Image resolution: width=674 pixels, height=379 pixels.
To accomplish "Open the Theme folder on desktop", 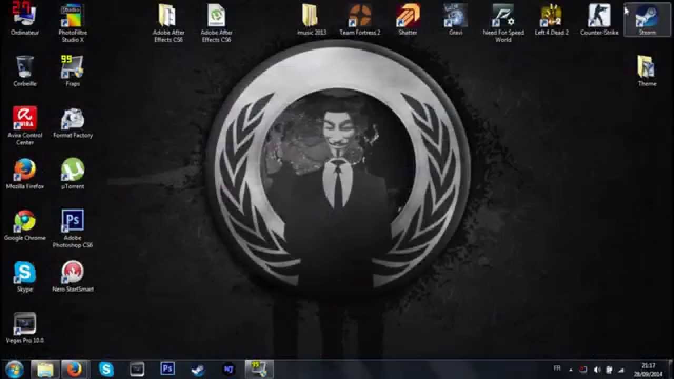I will tap(647, 71).
